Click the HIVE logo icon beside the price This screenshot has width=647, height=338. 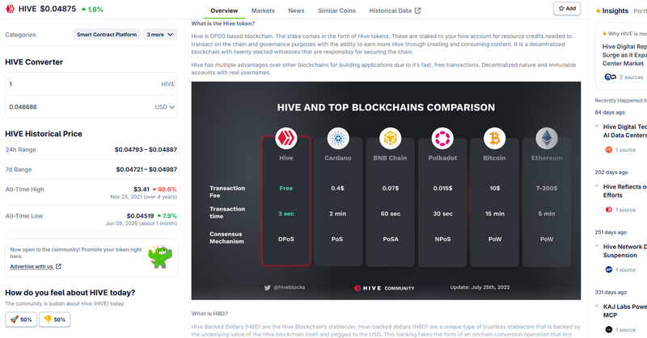click(x=10, y=9)
